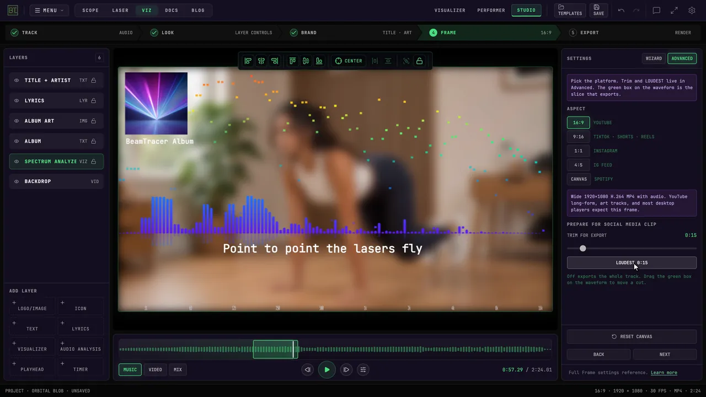Toggle visibility of Album Art layer
The image size is (706, 397).
pos(17,121)
